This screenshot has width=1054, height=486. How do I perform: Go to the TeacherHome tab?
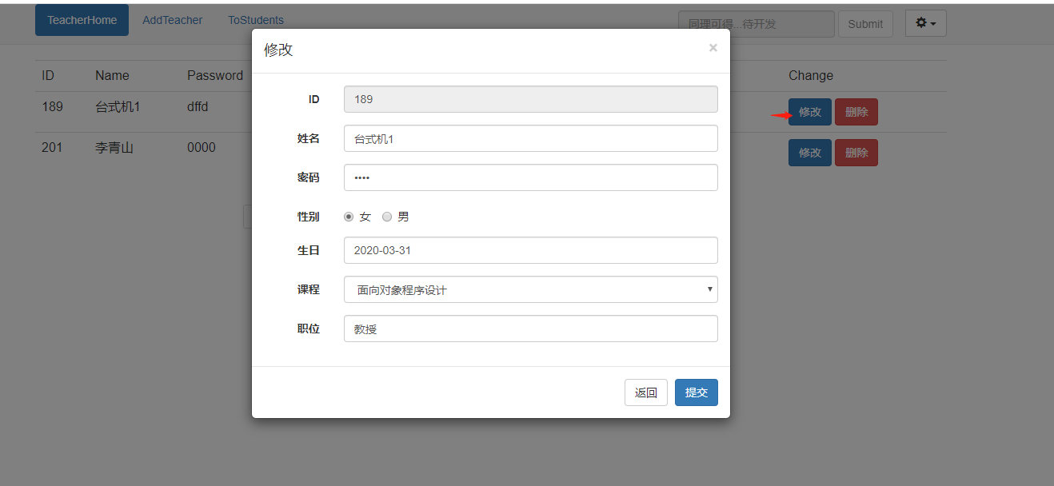coord(82,20)
